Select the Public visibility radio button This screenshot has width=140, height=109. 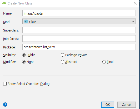click(x=24, y=55)
